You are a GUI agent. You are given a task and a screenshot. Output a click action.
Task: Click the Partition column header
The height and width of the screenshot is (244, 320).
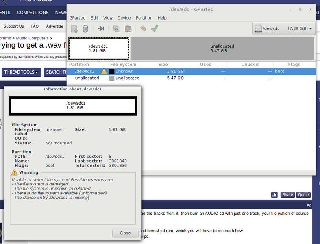coord(87,65)
